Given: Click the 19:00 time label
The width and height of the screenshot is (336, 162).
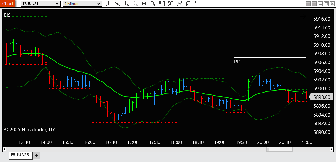Looking at the screenshot, I should click(x=220, y=142).
